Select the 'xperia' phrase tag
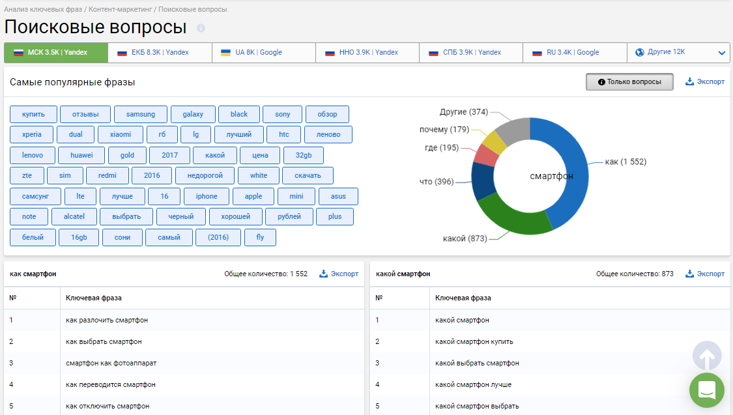The width and height of the screenshot is (733, 415). click(x=31, y=135)
